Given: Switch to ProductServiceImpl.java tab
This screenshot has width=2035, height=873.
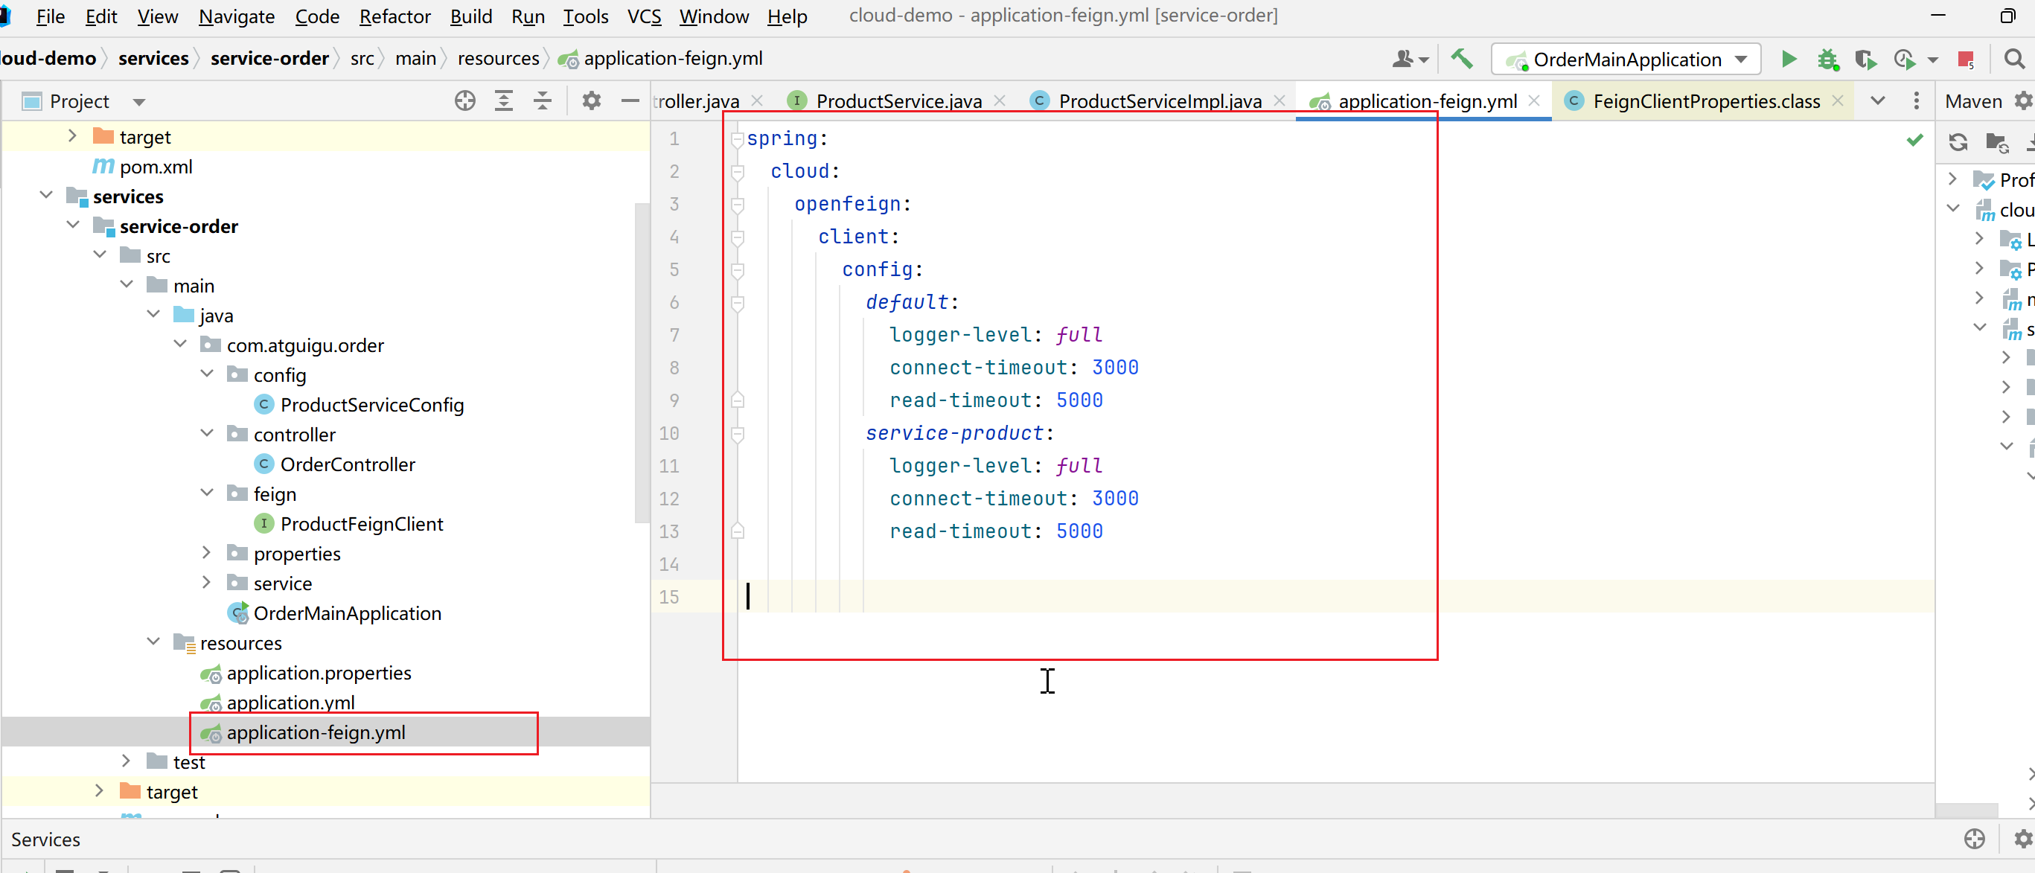Looking at the screenshot, I should 1159,101.
